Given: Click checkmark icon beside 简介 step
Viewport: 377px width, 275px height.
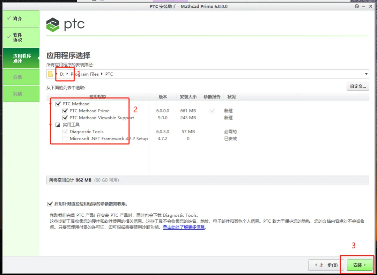Looking at the screenshot, I should 9,18.
